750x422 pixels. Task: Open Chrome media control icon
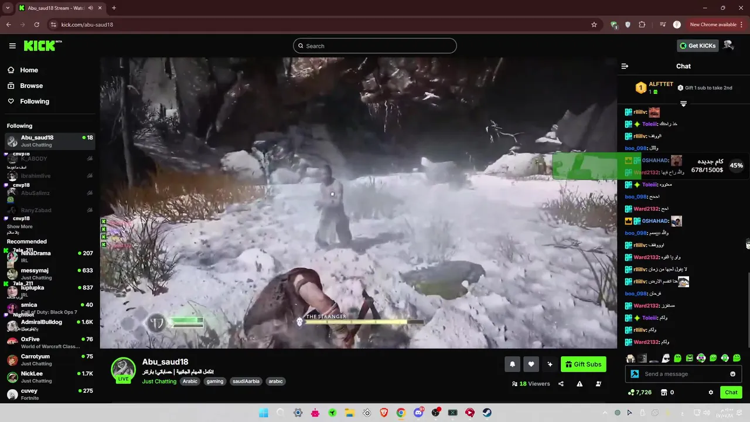[x=663, y=25]
